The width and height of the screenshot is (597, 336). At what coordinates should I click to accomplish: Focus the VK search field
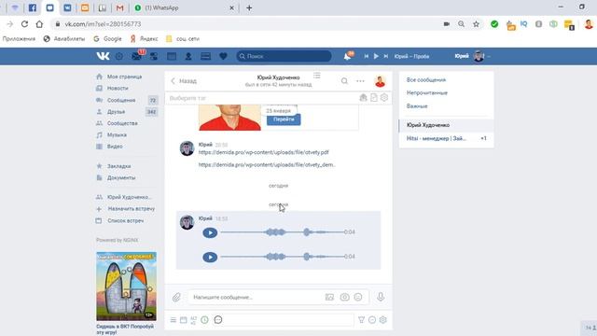[284, 56]
